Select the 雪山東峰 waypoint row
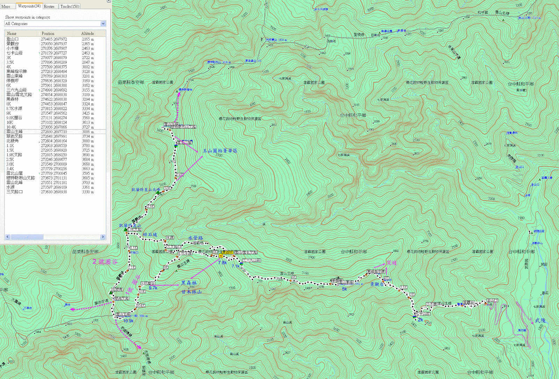This screenshot has width=559, height=379. [55, 76]
